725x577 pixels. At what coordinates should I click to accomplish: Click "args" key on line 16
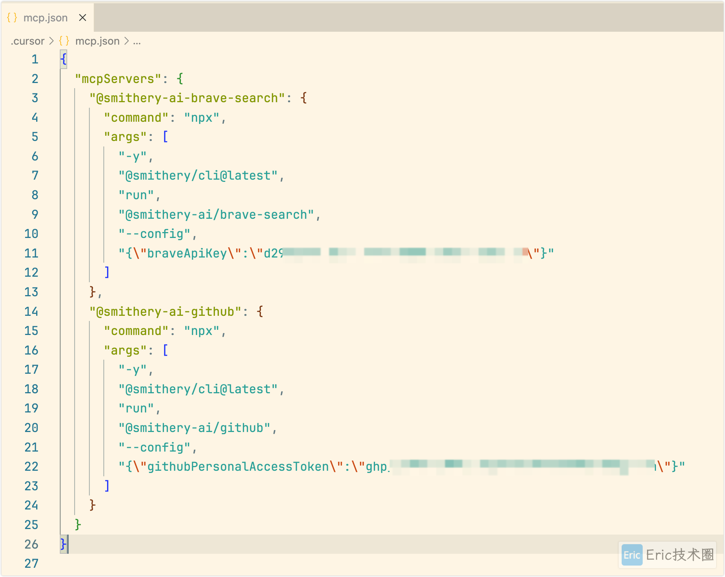(x=126, y=350)
